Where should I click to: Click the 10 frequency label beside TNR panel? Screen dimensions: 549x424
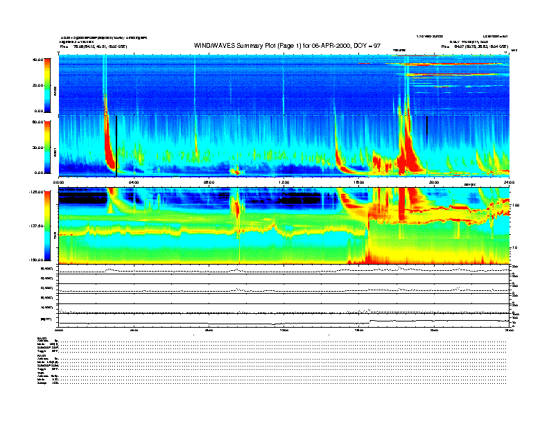[x=516, y=247]
